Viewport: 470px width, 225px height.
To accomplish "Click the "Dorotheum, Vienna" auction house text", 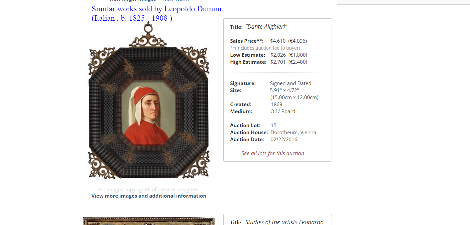I will pyautogui.click(x=293, y=133).
